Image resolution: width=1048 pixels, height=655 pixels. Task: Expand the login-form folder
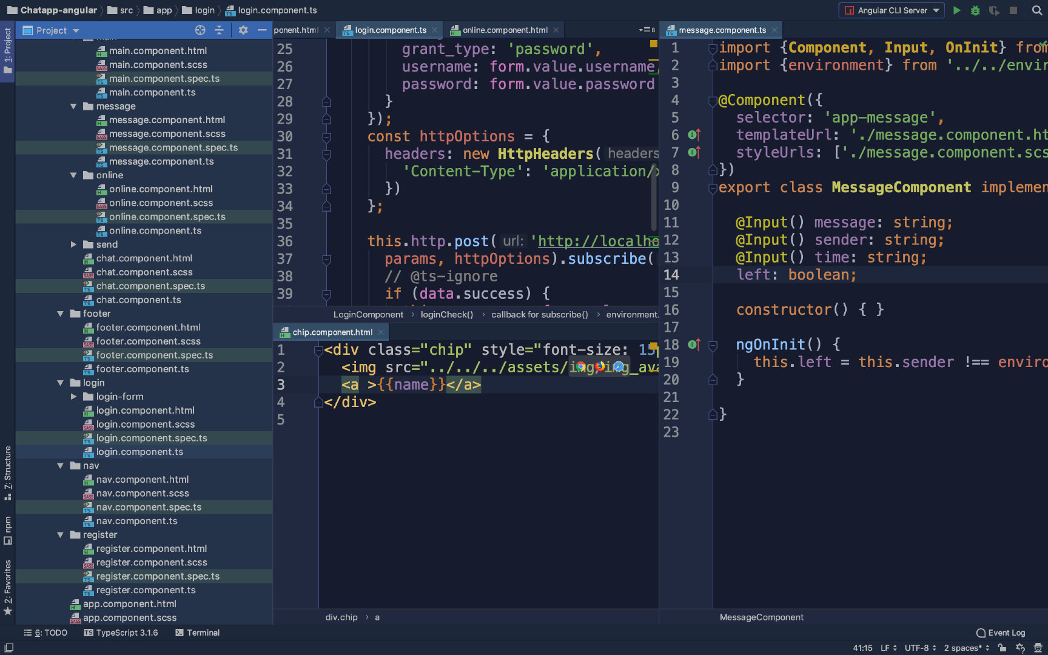[73, 397]
